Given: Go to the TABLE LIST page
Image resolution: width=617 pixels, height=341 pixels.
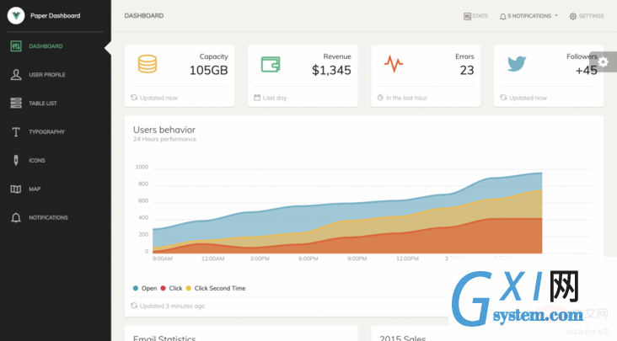Looking at the screenshot, I should click(42, 104).
